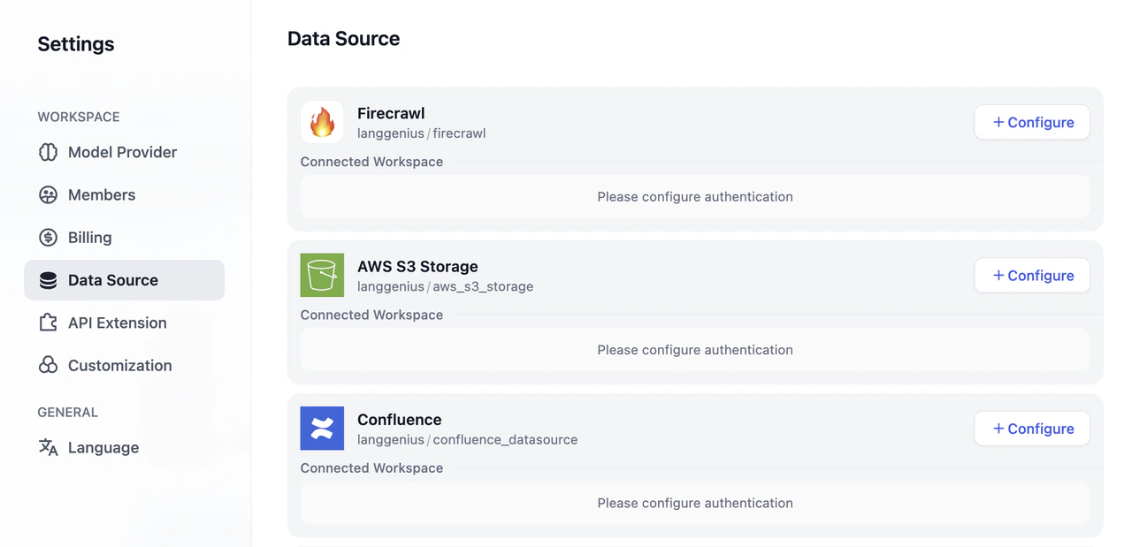Select the Members face icon in sidebar
This screenshot has width=1132, height=547.
pos(50,194)
